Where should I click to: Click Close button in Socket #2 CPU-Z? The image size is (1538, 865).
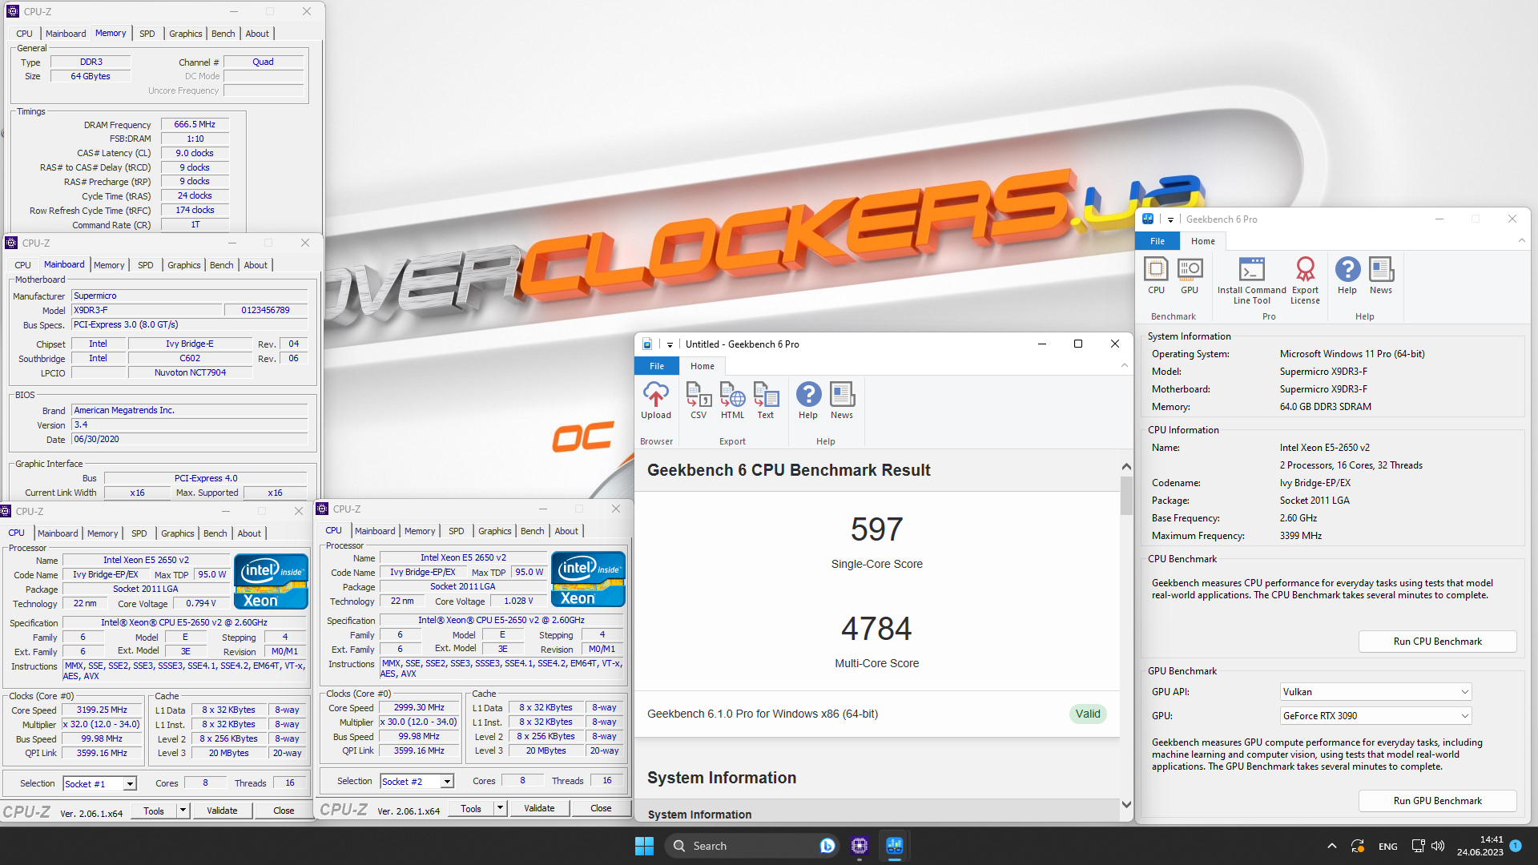pos(601,808)
